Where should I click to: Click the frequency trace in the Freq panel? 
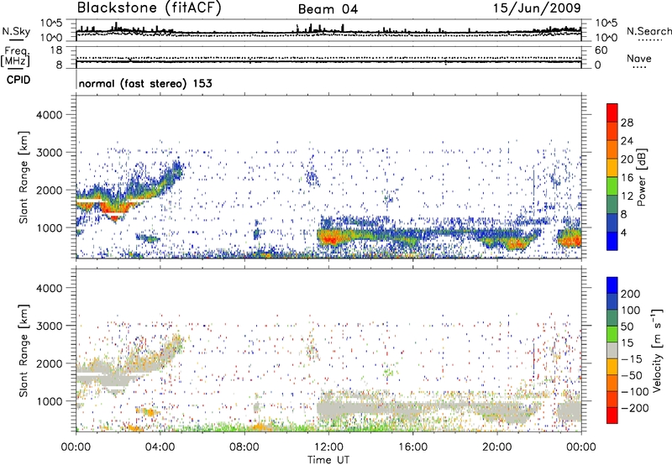click(328, 61)
